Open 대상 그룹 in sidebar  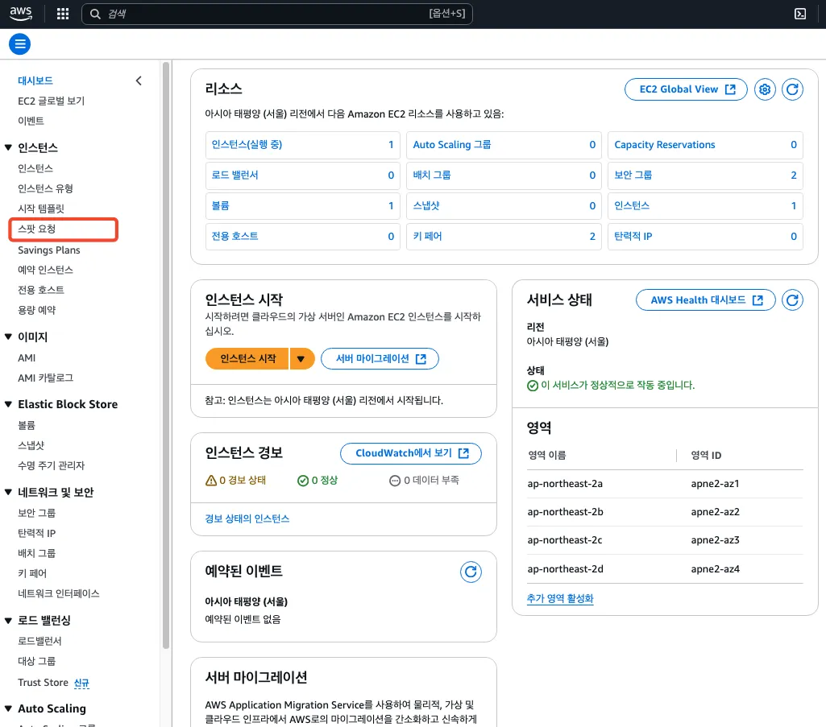(x=36, y=661)
